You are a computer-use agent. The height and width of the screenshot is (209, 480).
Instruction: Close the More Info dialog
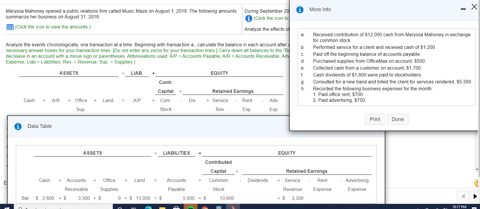click(474, 7)
